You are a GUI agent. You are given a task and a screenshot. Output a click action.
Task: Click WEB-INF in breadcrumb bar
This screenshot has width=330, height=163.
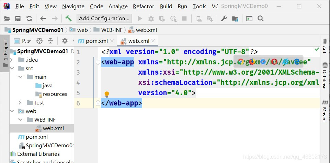(x=108, y=30)
